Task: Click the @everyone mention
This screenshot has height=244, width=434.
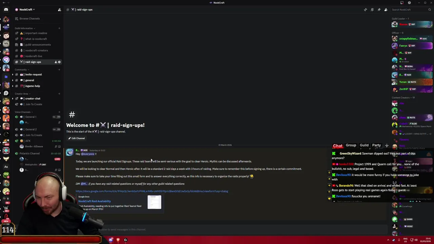Action: coord(87,154)
